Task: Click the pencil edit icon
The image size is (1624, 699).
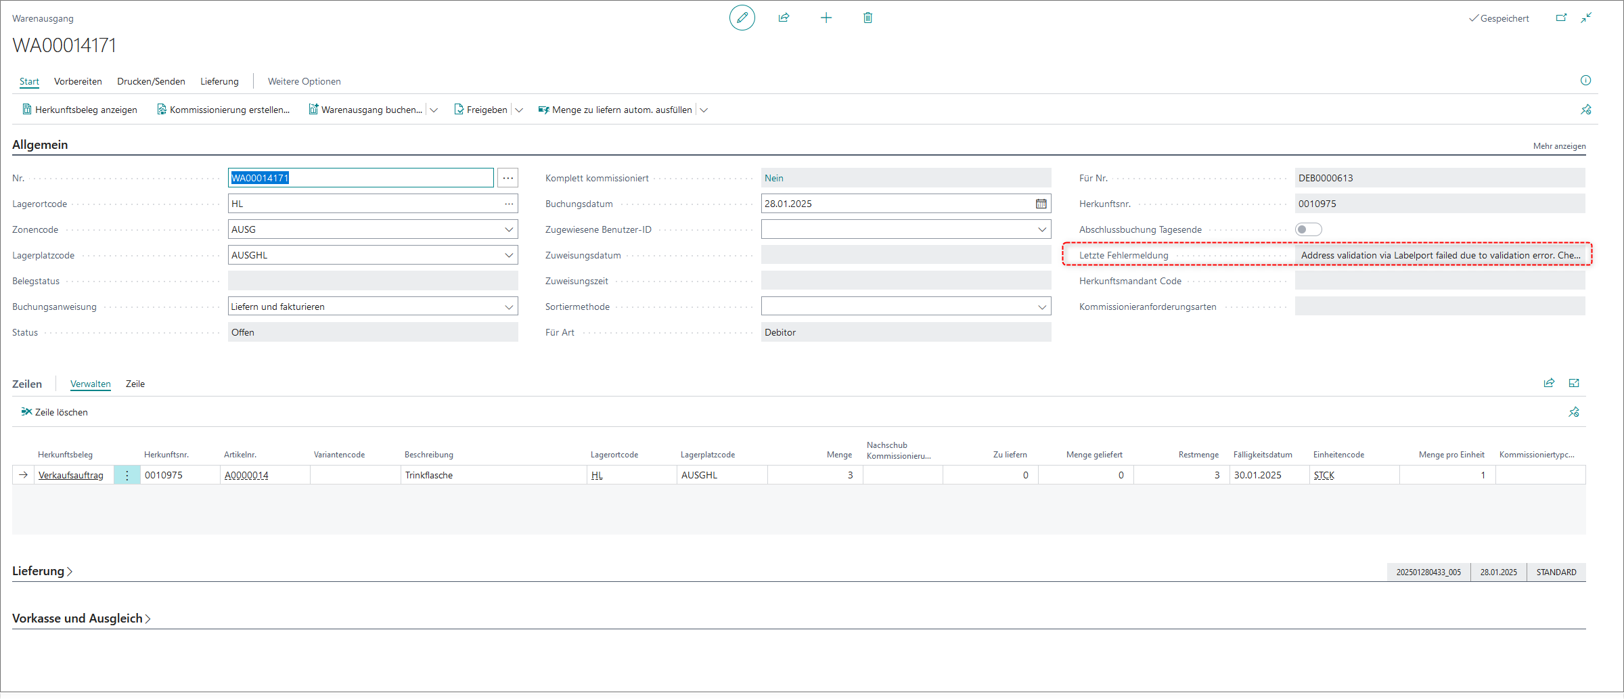Action: click(742, 18)
